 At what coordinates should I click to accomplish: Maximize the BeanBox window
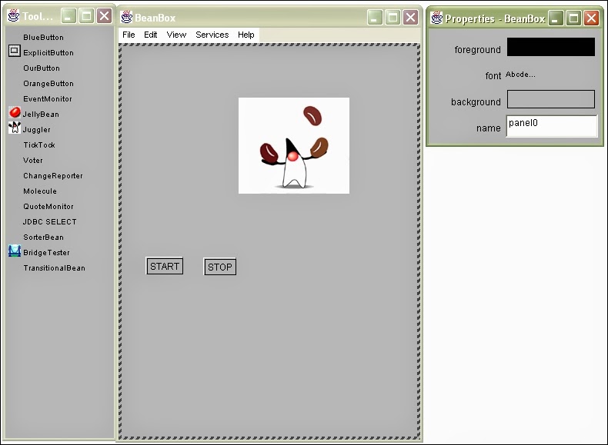tap(393, 18)
